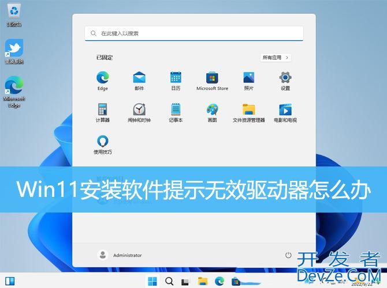The width and height of the screenshot is (387, 288).
Task: Launch the 画图 paint app
Action: (212, 113)
